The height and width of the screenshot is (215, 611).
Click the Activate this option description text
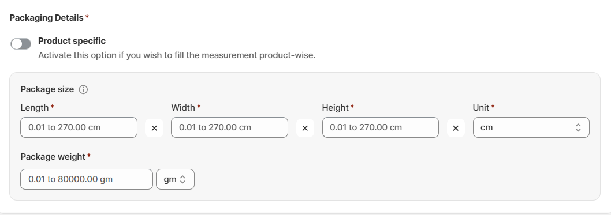[177, 55]
